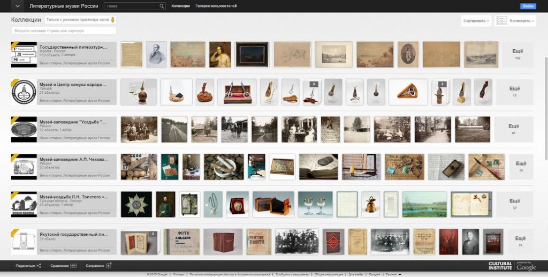Viewport: 548px width, 277px height.
Task: Click the country or partner name field
Action: point(64,31)
